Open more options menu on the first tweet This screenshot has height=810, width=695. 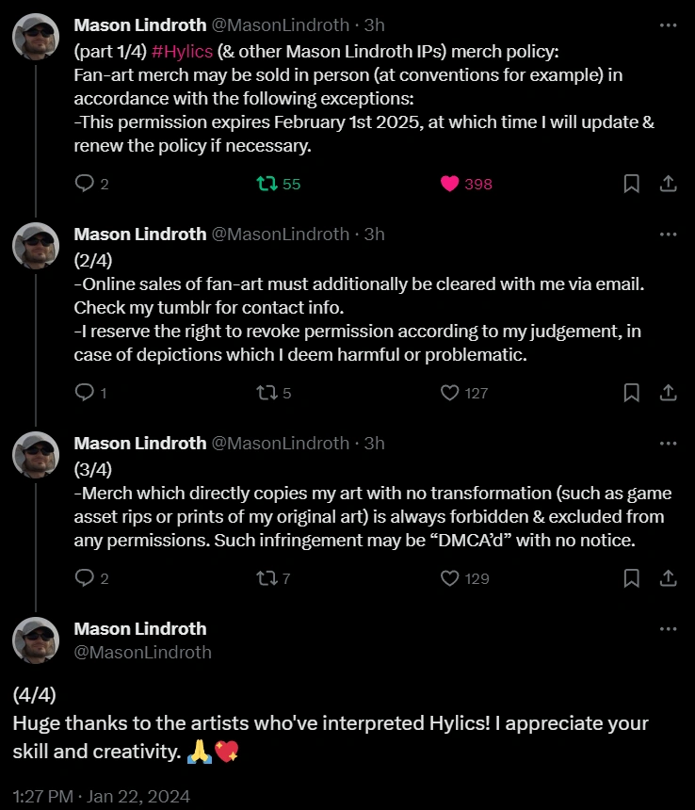[x=669, y=24]
